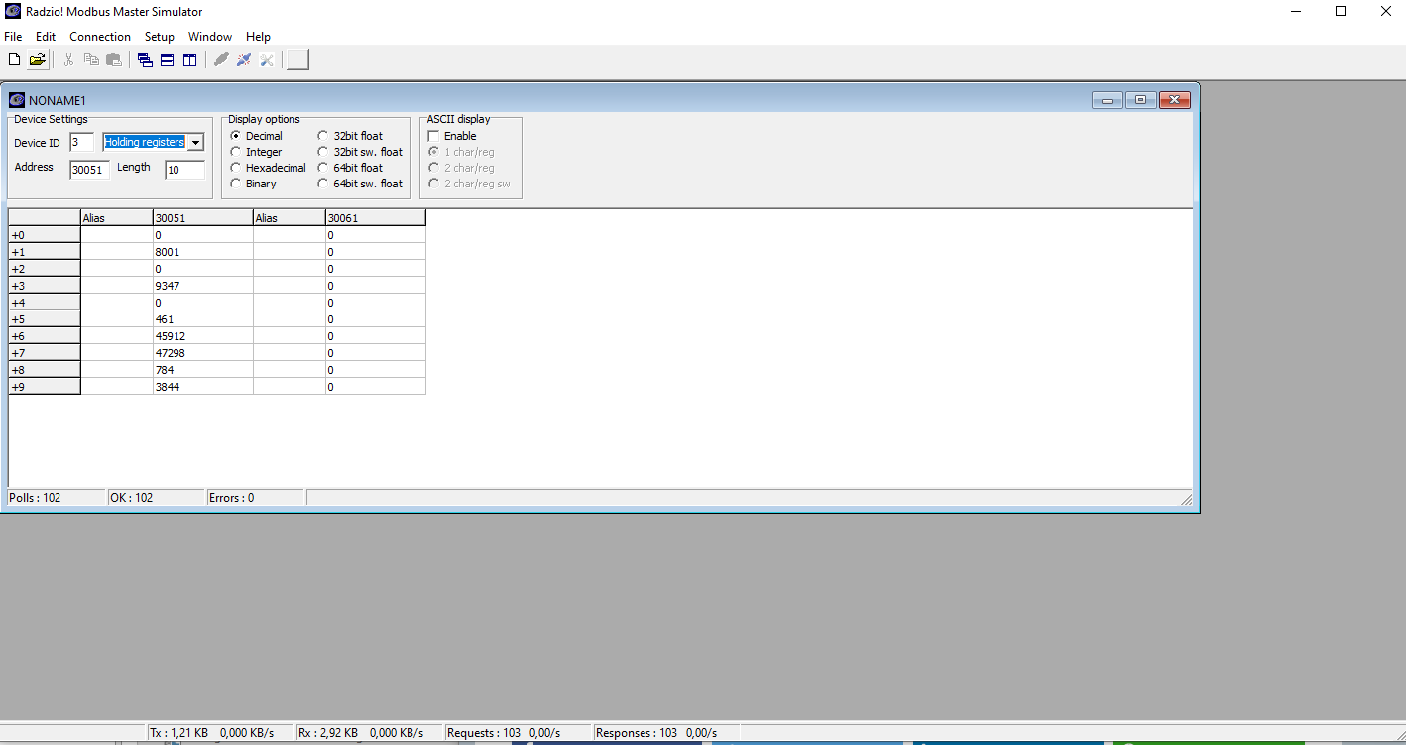
Task: Minimize the NONAME1 child window
Action: 1108,100
